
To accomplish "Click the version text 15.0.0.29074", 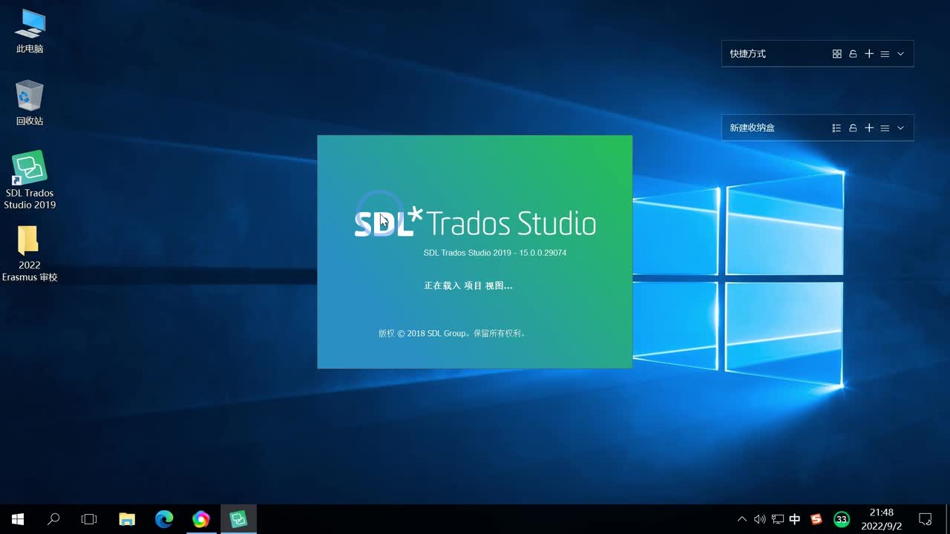I will click(x=543, y=253).
